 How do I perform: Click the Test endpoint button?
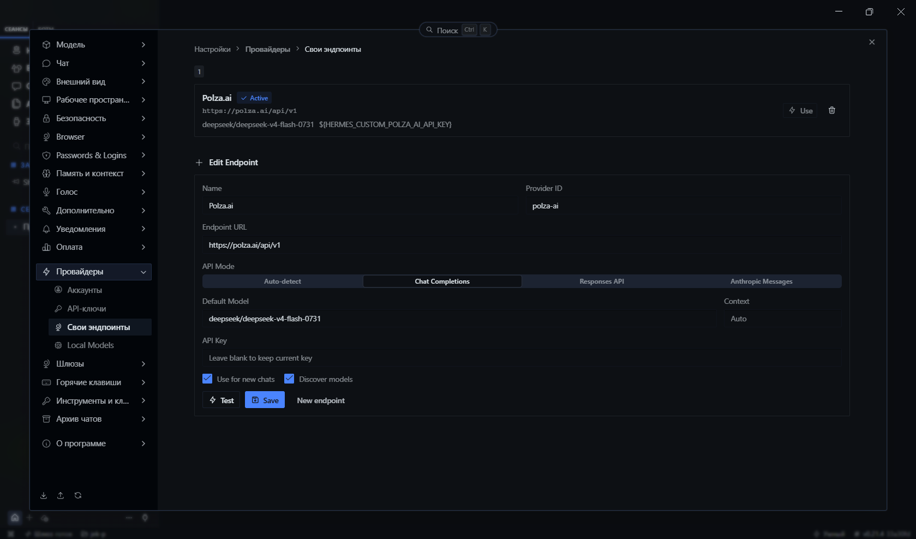click(x=221, y=400)
